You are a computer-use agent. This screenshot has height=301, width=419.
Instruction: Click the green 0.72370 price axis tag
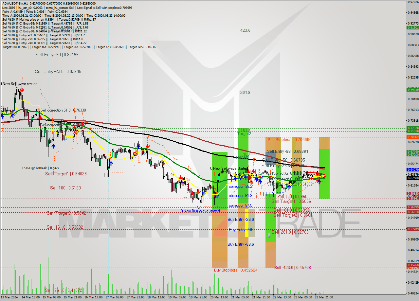[412, 128]
